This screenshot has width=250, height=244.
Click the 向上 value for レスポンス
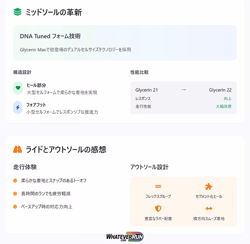(228, 99)
